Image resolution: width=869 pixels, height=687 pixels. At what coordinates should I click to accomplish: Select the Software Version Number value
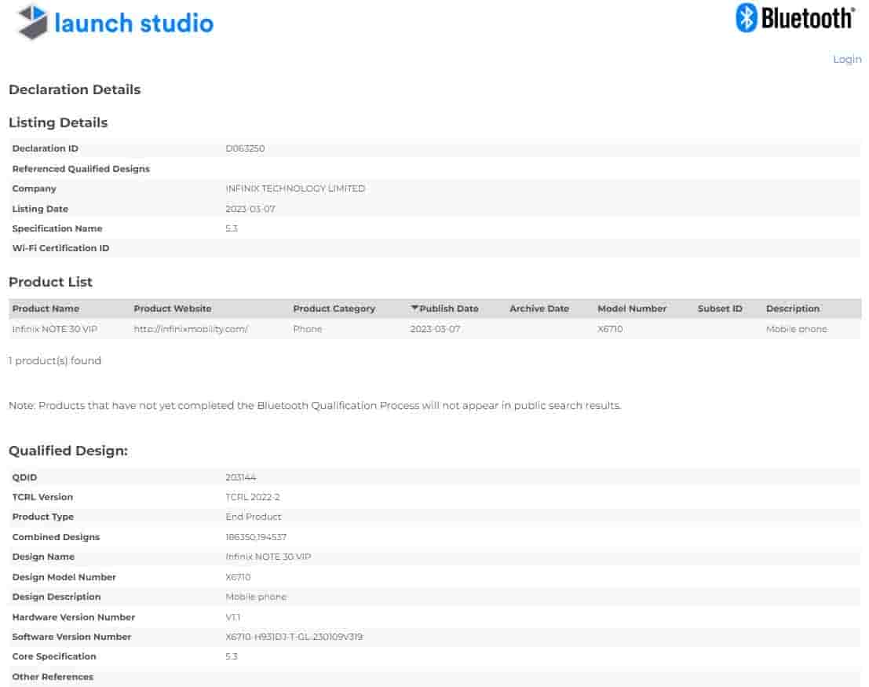click(293, 637)
